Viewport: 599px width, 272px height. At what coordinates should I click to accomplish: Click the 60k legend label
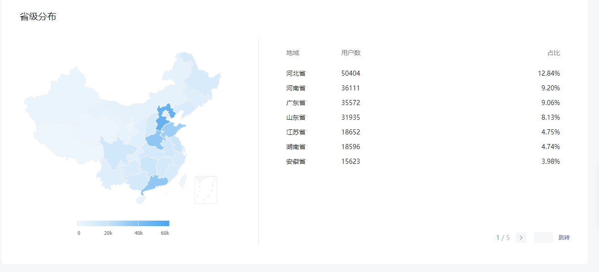(x=165, y=233)
